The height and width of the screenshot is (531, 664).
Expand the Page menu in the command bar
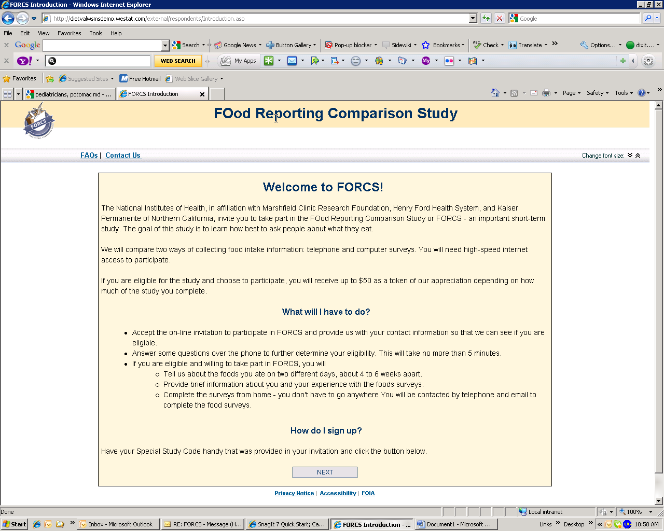click(572, 93)
